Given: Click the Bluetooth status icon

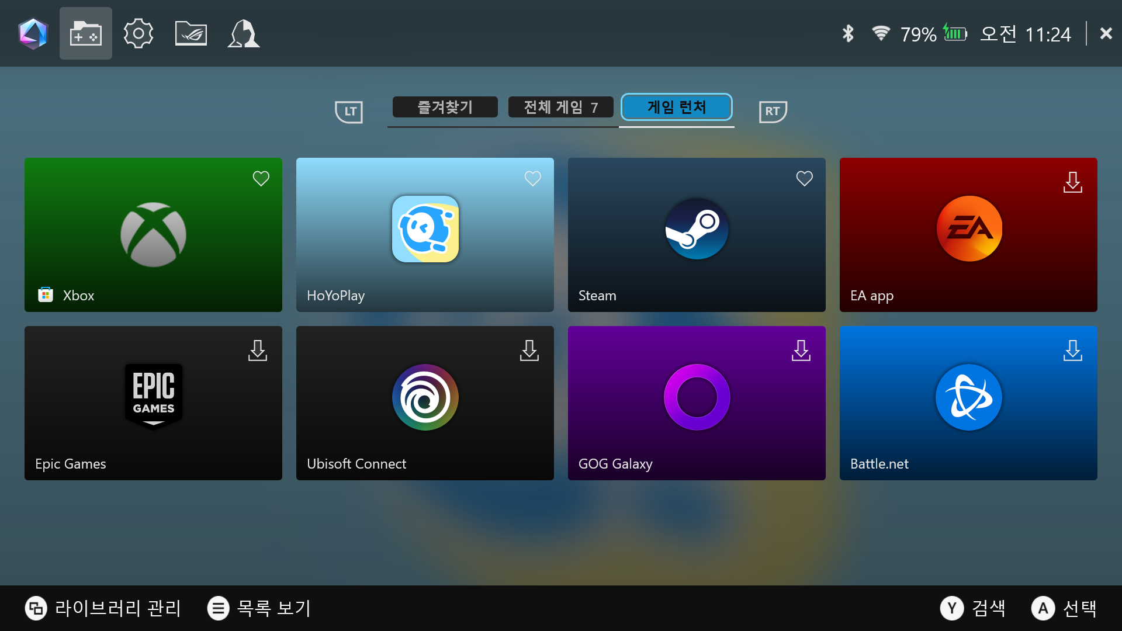Looking at the screenshot, I should pos(848,34).
